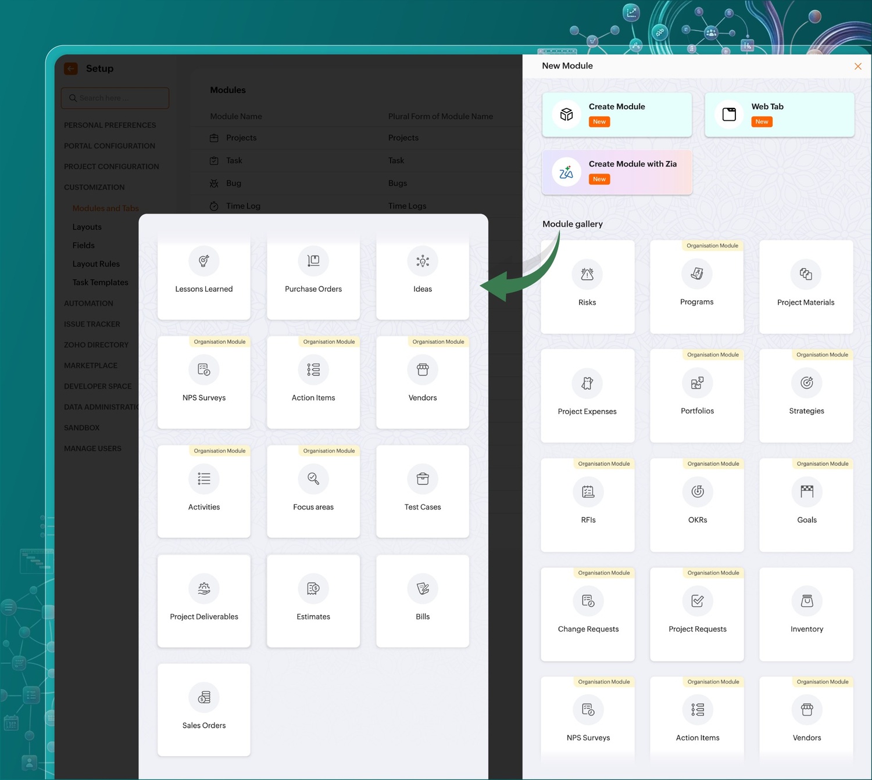Image resolution: width=872 pixels, height=780 pixels.
Task: Open the Goals module flag icon
Action: point(806,492)
